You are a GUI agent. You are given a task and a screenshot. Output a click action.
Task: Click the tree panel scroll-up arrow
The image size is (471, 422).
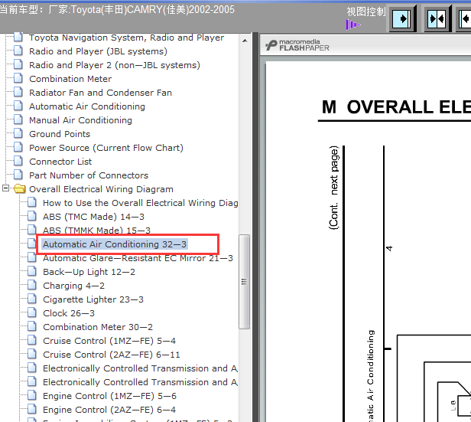pyautogui.click(x=245, y=41)
